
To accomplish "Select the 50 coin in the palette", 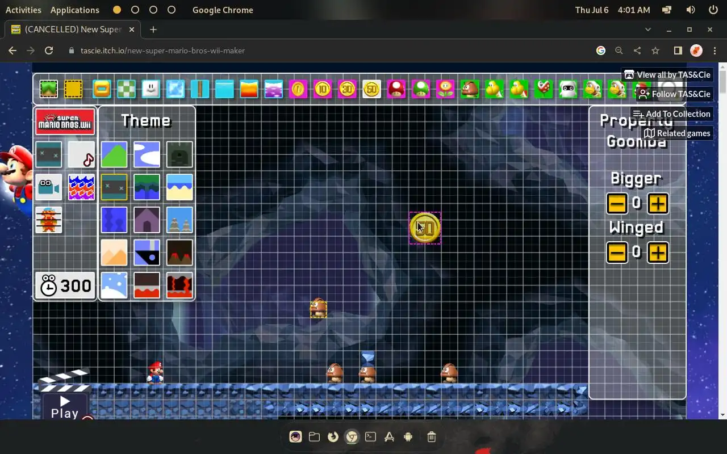I will tap(371, 89).
